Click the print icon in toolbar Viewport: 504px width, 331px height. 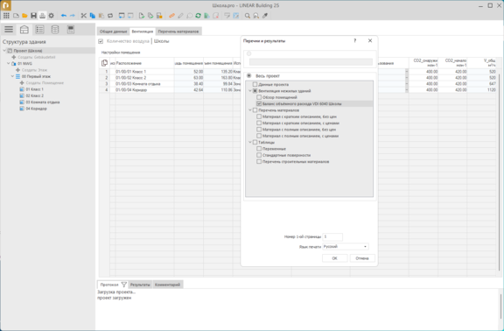[x=42, y=16]
